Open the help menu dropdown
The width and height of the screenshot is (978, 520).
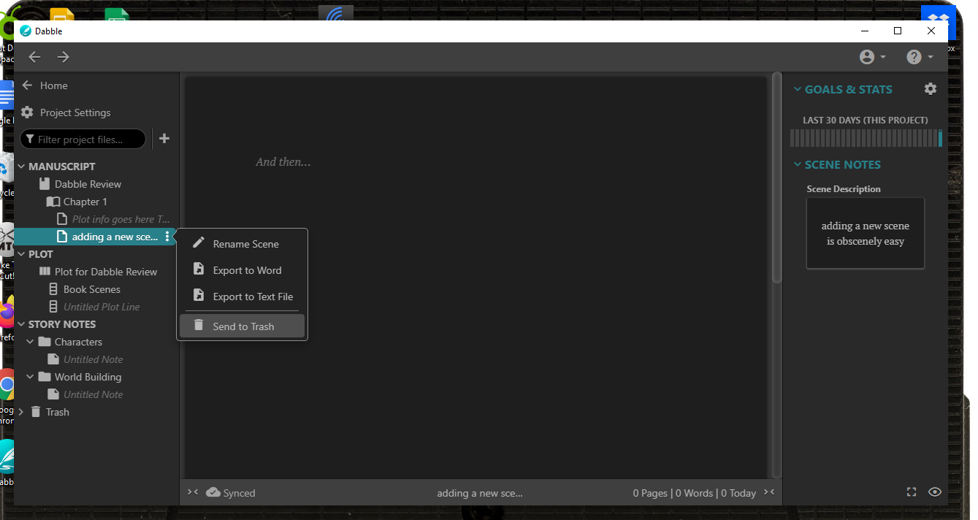click(919, 57)
